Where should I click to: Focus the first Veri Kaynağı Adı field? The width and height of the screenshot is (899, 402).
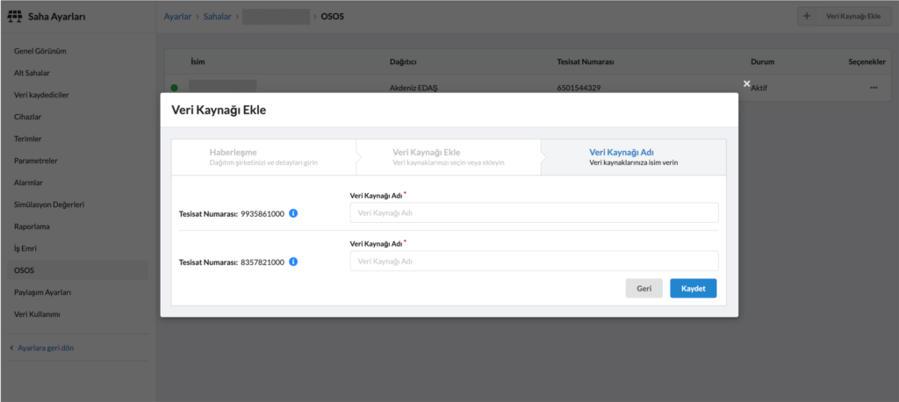click(x=534, y=213)
